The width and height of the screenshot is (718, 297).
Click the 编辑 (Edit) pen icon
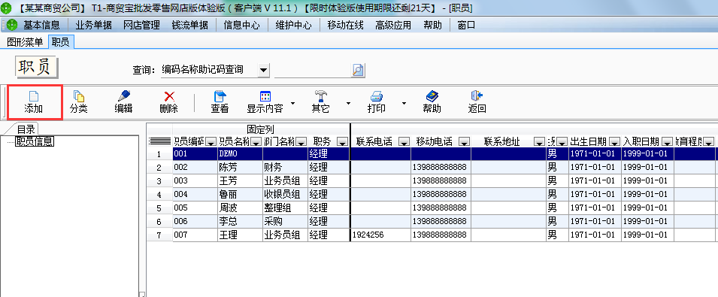(123, 96)
